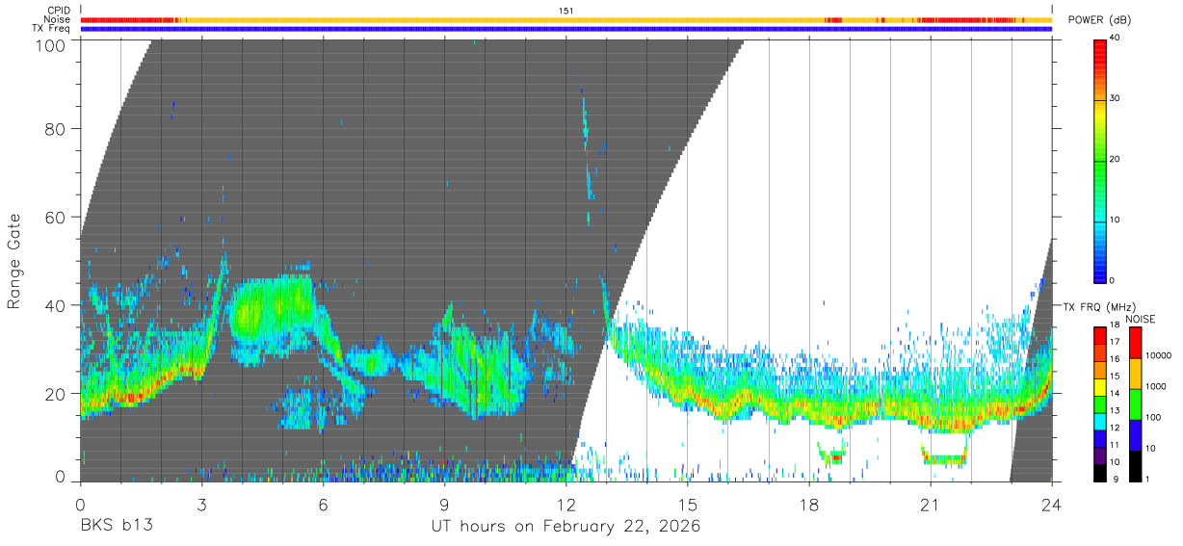Click the 60 tick on range gate axis
Screen dimensions: 1183x546
coord(56,217)
